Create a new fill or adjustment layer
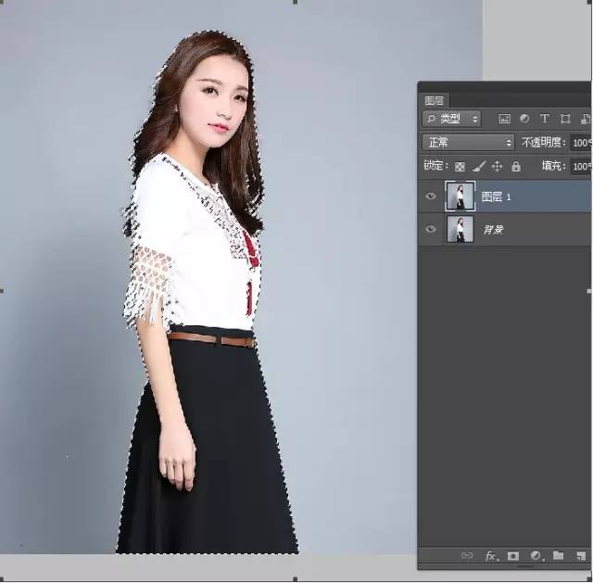Image resolution: width=593 pixels, height=583 pixels. 536,556
